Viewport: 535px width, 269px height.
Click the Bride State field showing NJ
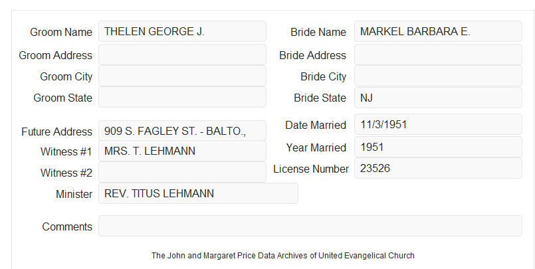coord(438,98)
